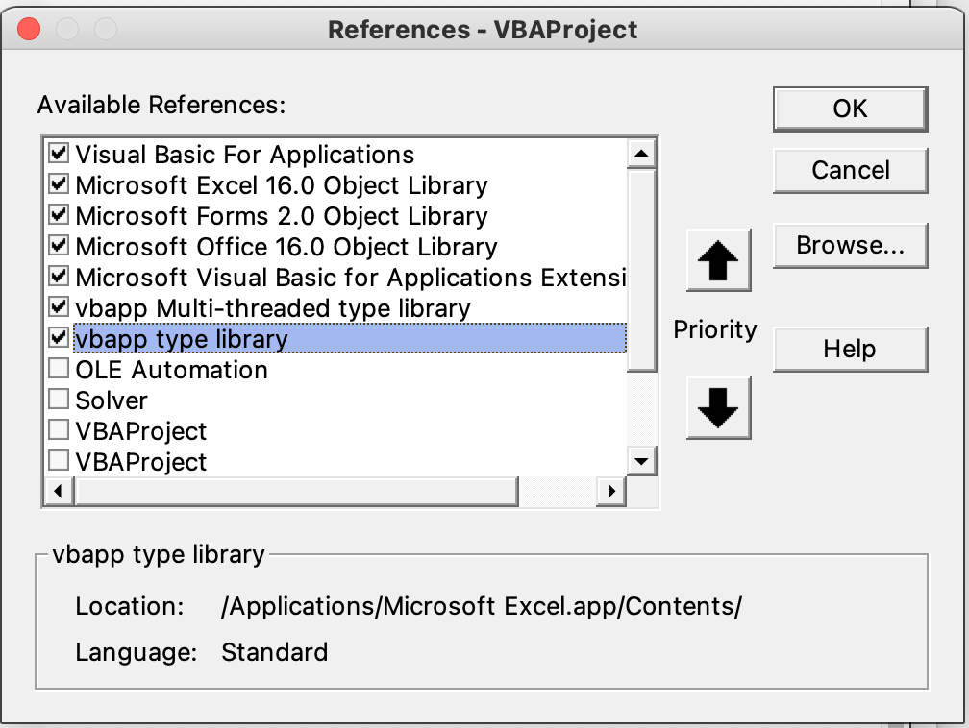Click the horizontal scroll-left arrow
Viewport: 969px width, 728px height.
[58, 492]
